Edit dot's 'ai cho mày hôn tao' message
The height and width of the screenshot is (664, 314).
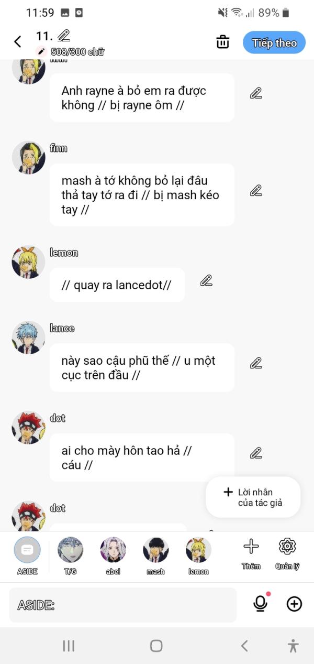(x=255, y=453)
